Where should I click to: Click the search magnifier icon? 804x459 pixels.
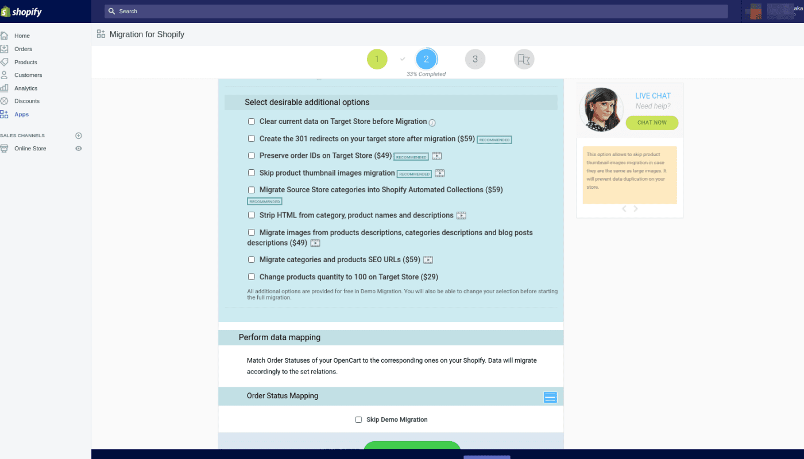(111, 11)
